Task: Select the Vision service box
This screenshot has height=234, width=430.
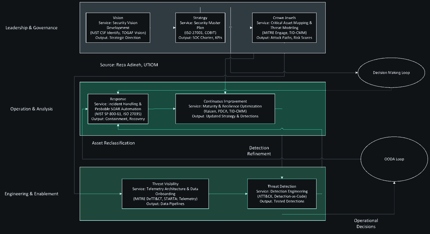Action: coord(118,28)
